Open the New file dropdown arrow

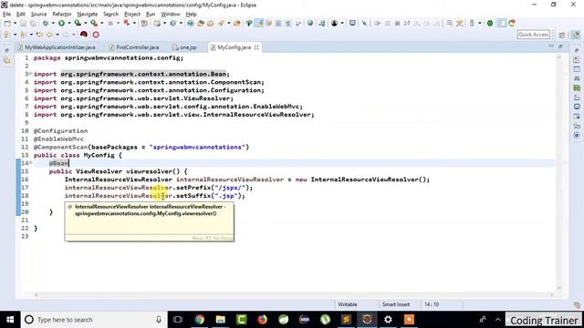coord(16,23)
